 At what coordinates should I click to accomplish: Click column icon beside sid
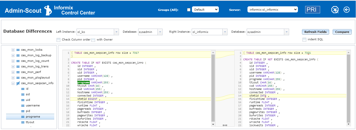click(23, 94)
